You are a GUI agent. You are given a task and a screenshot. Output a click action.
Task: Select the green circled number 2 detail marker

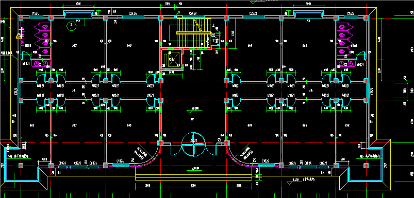coord(71,26)
